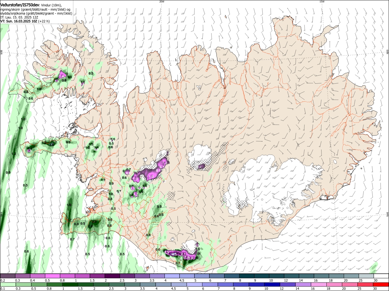The height and width of the screenshot is (291, 389).
Task: Select the rain legend swatch between 0.5 and 0.8
Action: [x=39, y=284]
